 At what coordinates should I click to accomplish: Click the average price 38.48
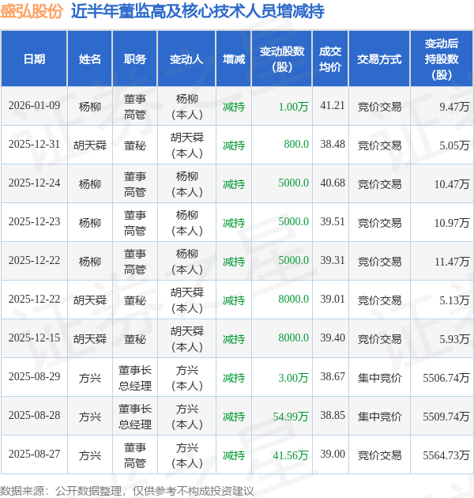click(333, 144)
